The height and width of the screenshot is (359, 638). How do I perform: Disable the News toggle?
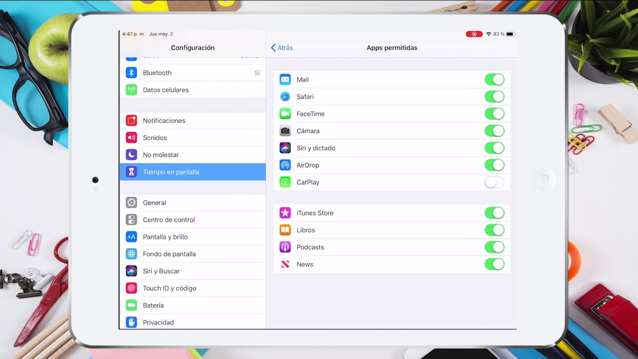(494, 264)
